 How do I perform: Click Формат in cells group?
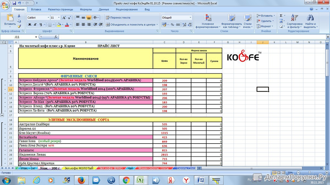click(x=264, y=26)
